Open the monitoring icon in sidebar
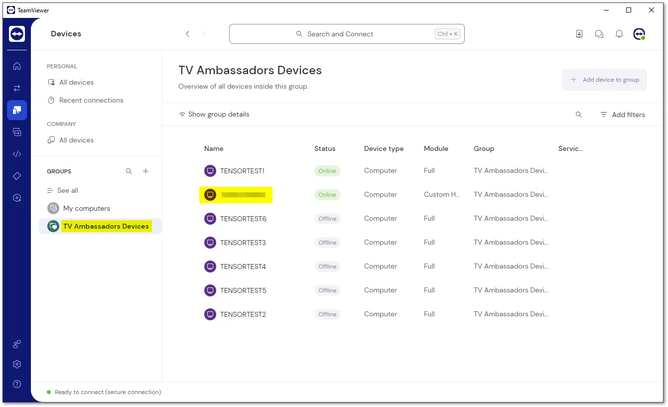The image size is (668, 407). pyautogui.click(x=17, y=198)
